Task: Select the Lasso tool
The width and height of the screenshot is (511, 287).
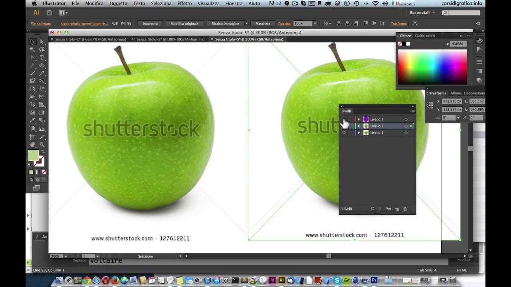Action: (42, 49)
